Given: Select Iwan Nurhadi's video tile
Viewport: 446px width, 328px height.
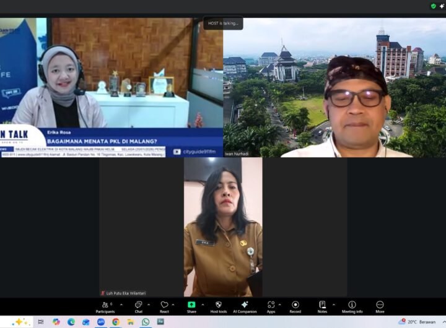Looking at the screenshot, I should tap(334, 87).
